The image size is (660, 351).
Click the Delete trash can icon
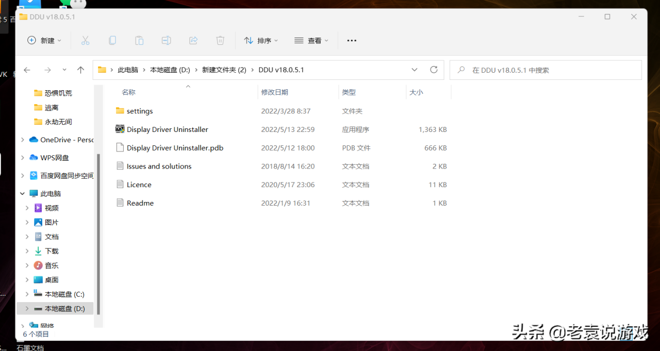pos(220,40)
